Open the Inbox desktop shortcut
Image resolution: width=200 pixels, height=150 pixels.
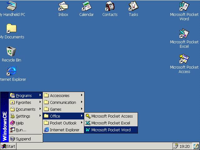pos(63,6)
